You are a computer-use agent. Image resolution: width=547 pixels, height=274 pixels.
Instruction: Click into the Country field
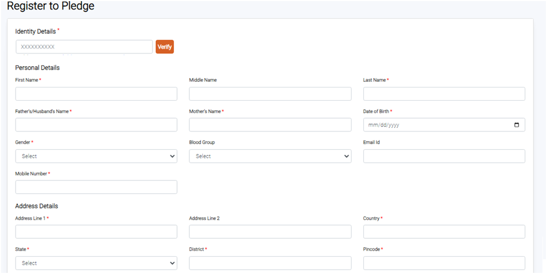(444, 232)
